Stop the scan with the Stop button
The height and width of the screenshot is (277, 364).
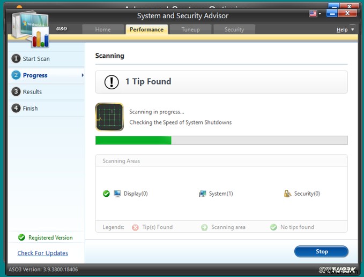pyautogui.click(x=321, y=251)
